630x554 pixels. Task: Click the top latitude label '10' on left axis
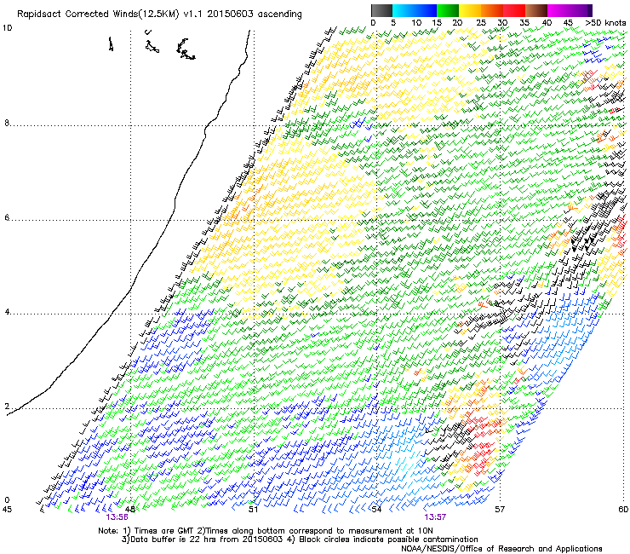click(7, 28)
